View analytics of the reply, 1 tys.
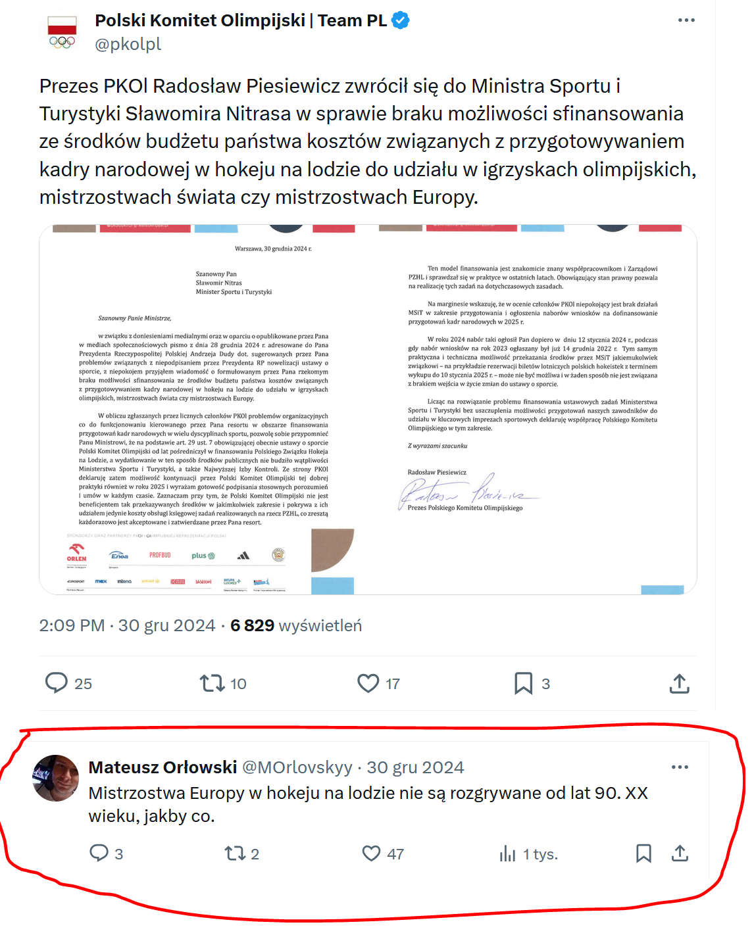The width and height of the screenshot is (752, 937). (507, 854)
